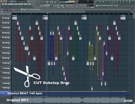Screen dimensions: 135x104
Task: Toggle pattern/song mode switch
Action: 42,6
